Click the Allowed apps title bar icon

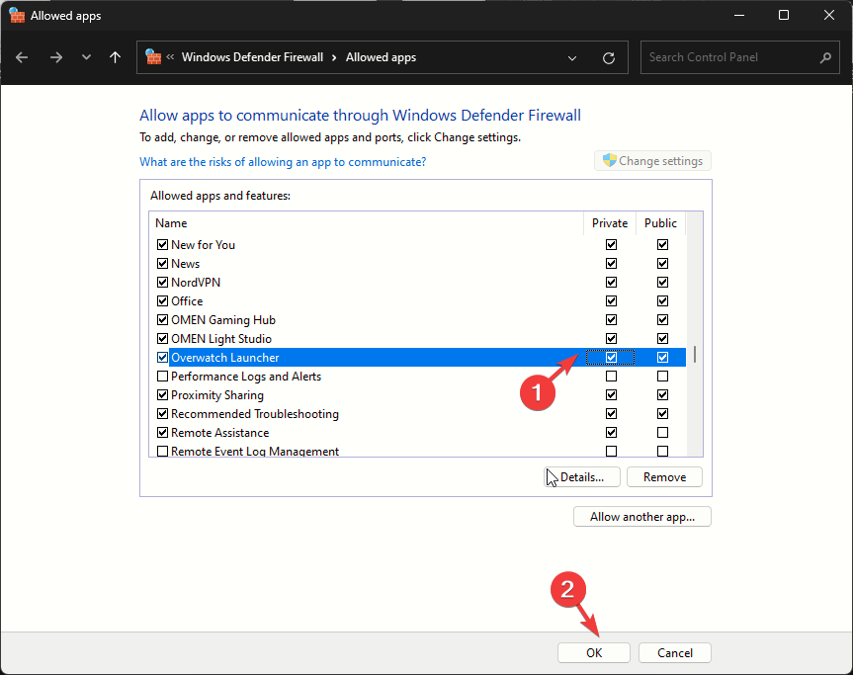(17, 15)
